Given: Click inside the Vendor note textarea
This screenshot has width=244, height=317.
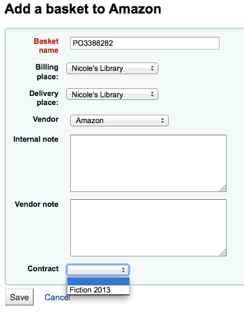Looking at the screenshot, I should pos(148,227).
